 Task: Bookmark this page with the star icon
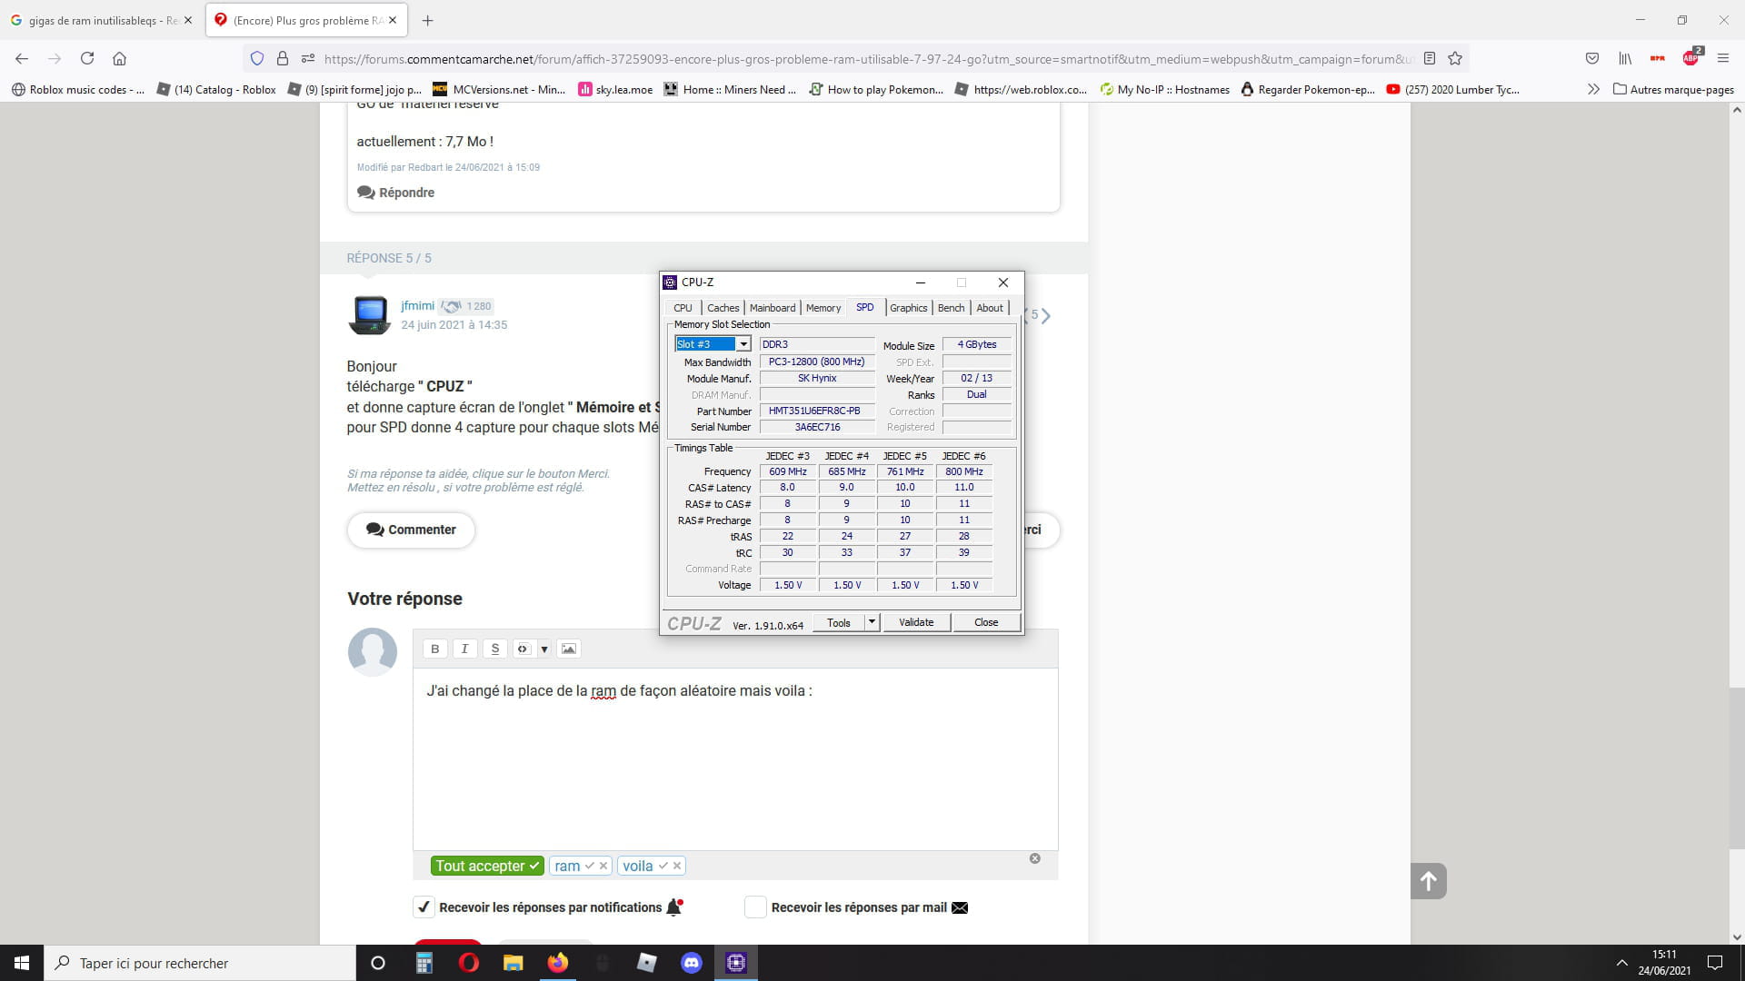1455,58
